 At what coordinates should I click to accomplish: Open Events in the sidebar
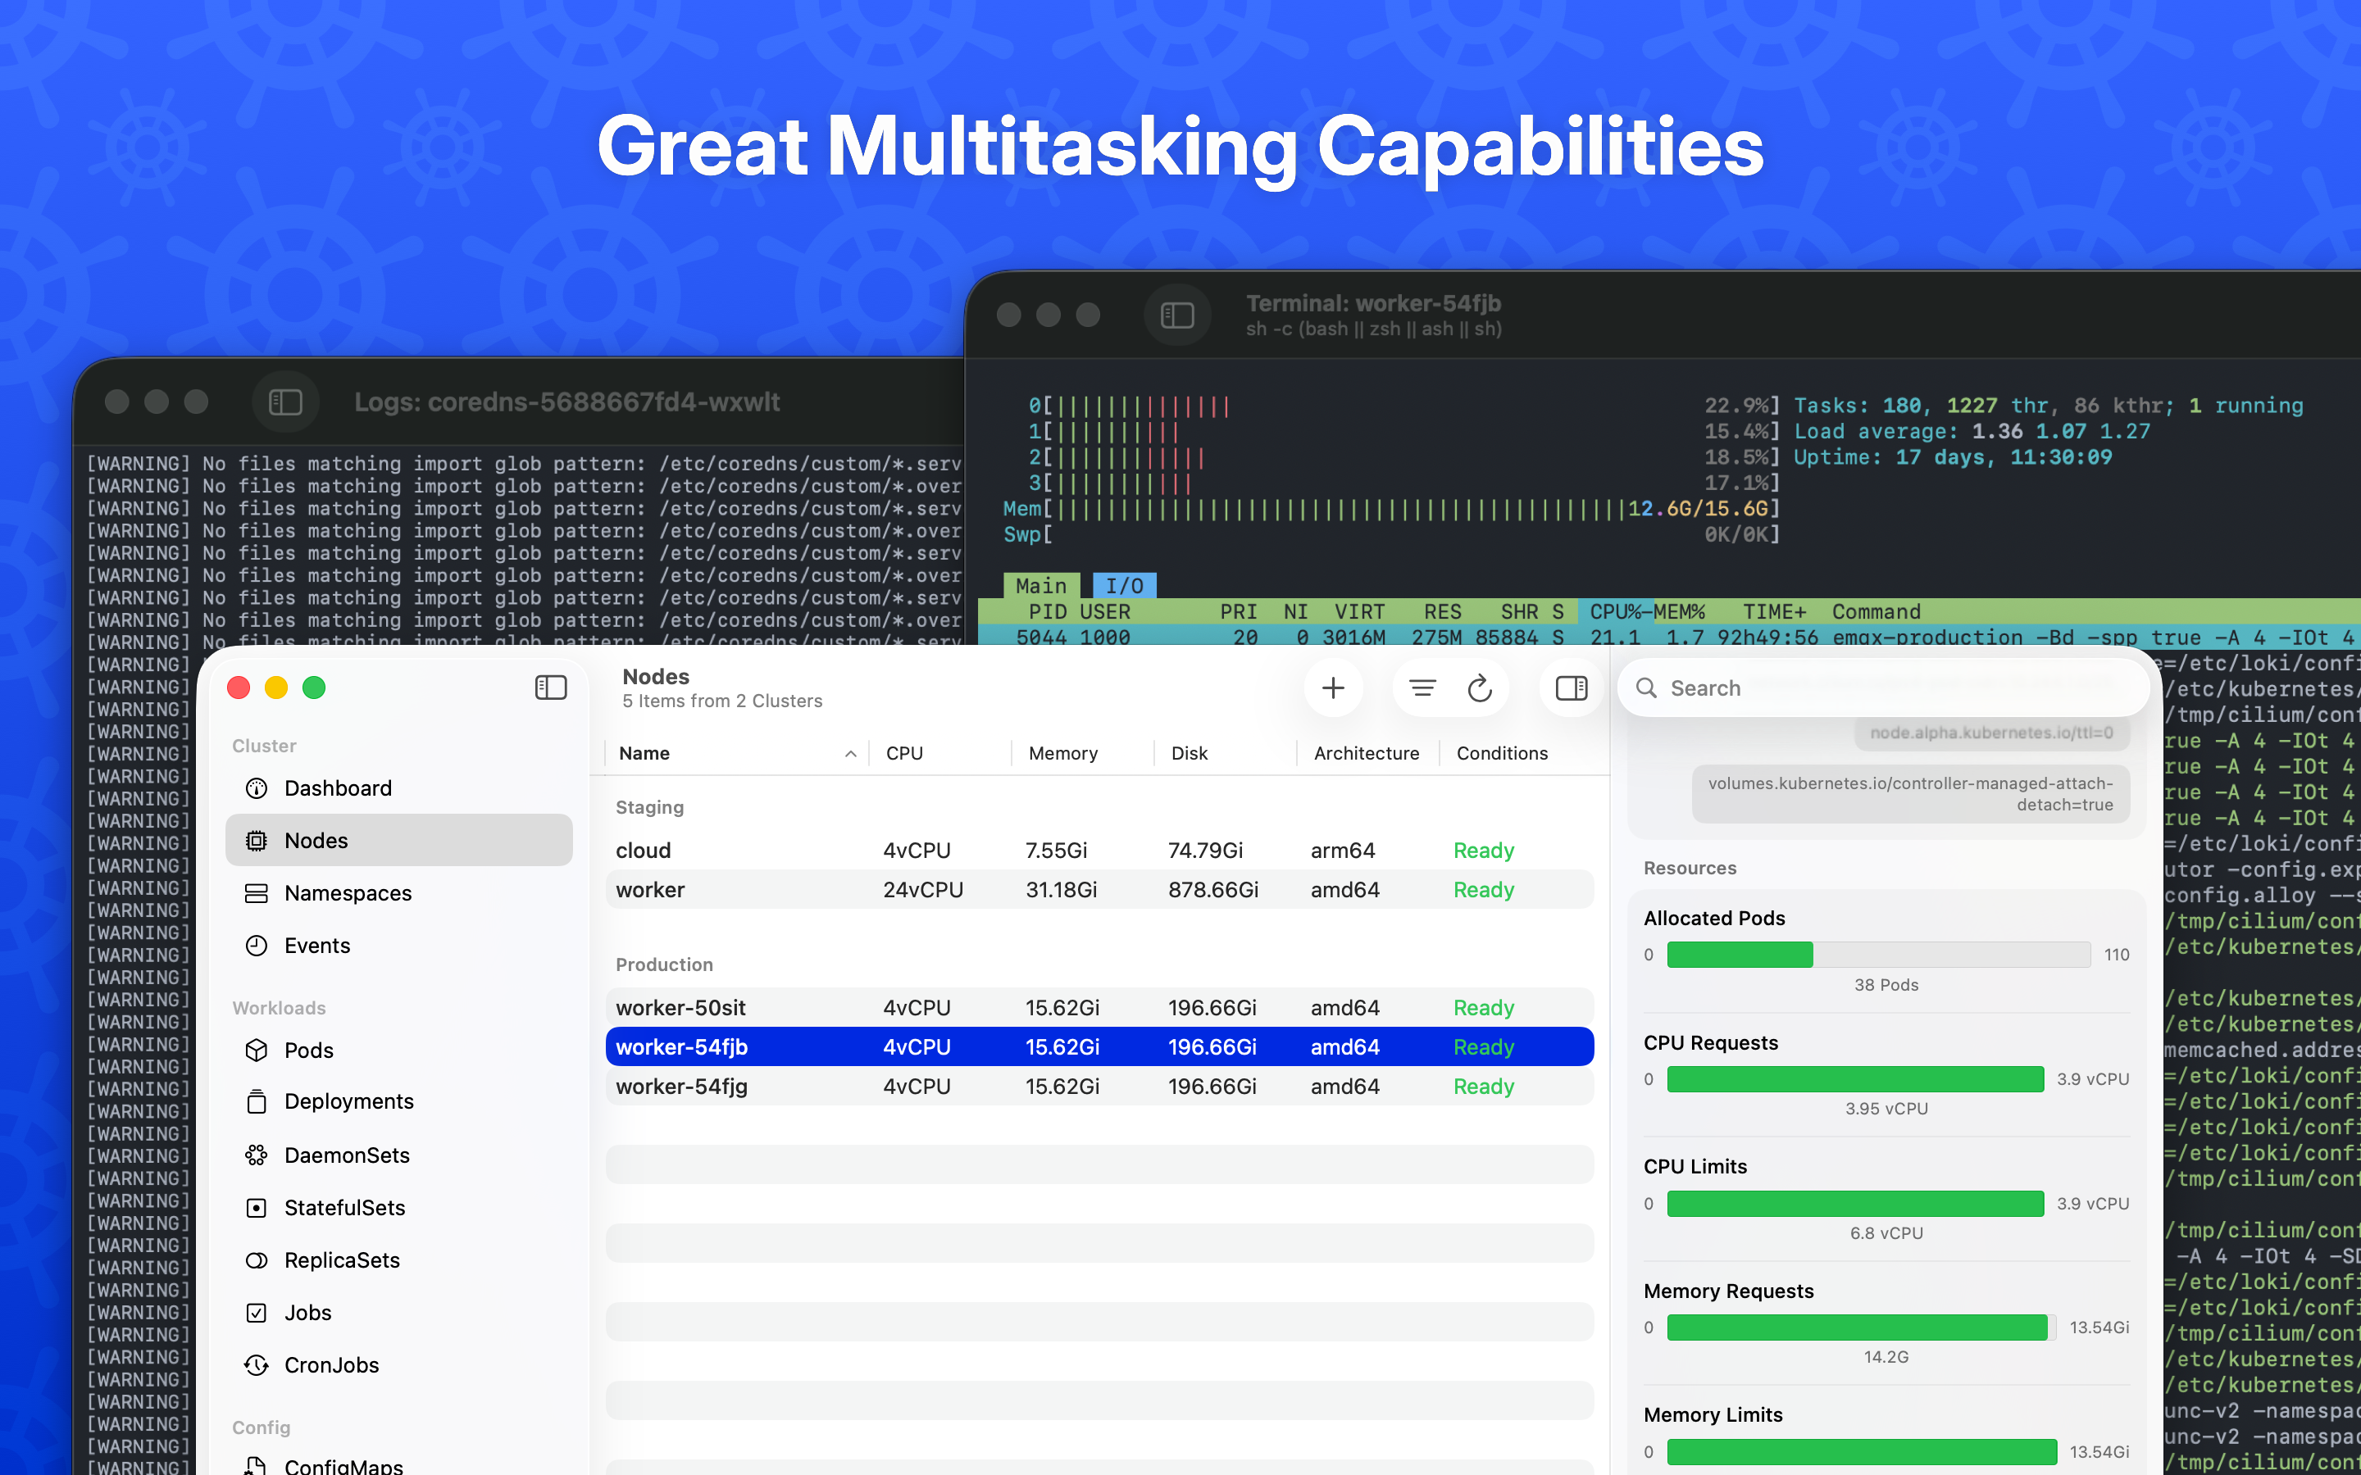(x=398, y=946)
